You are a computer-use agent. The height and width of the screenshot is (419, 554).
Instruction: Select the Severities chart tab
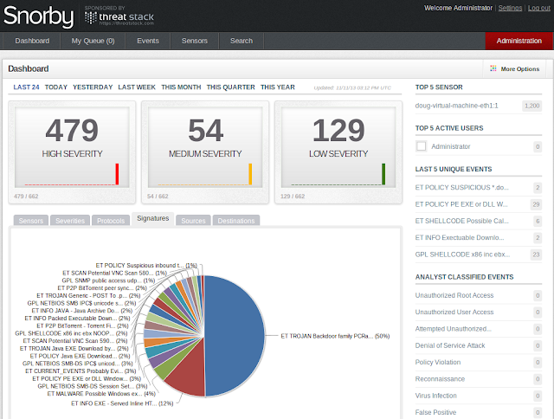(x=70, y=221)
